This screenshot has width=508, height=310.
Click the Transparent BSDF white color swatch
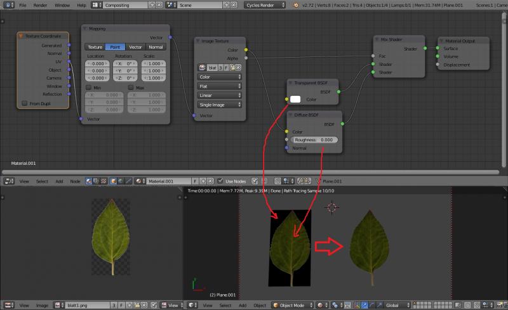pyautogui.click(x=296, y=100)
